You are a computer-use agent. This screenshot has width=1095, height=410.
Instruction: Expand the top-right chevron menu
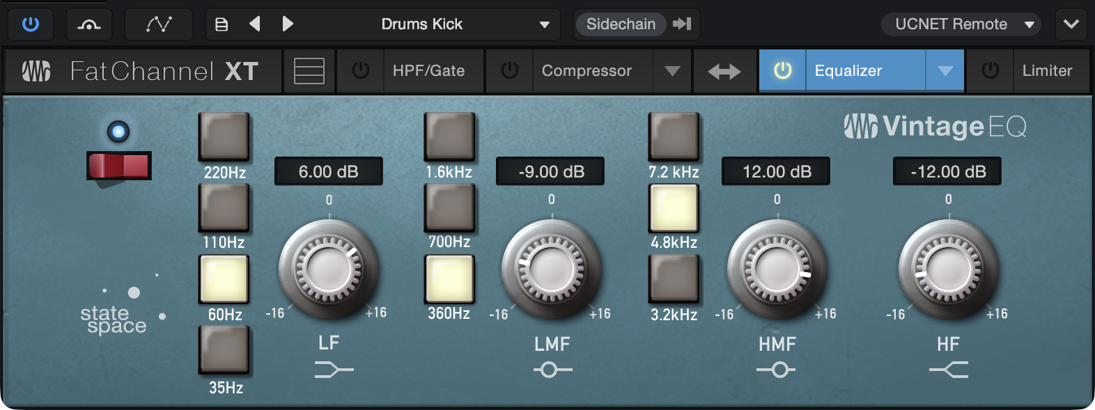[x=1071, y=24]
